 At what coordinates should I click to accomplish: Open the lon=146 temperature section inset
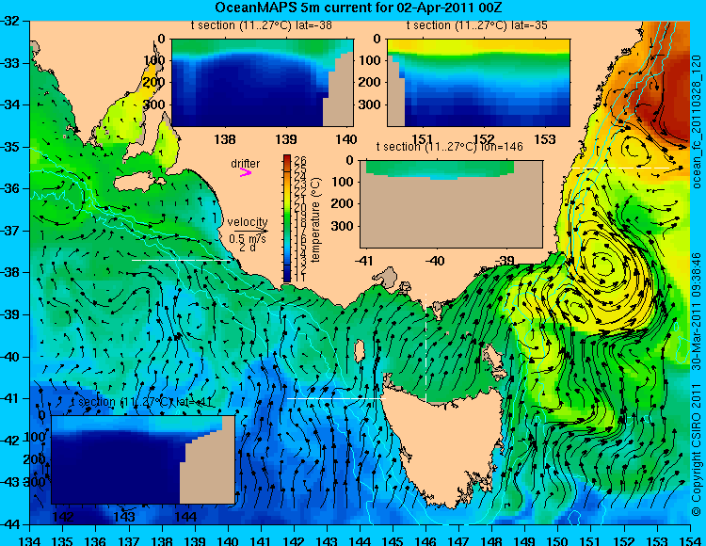tap(451, 204)
